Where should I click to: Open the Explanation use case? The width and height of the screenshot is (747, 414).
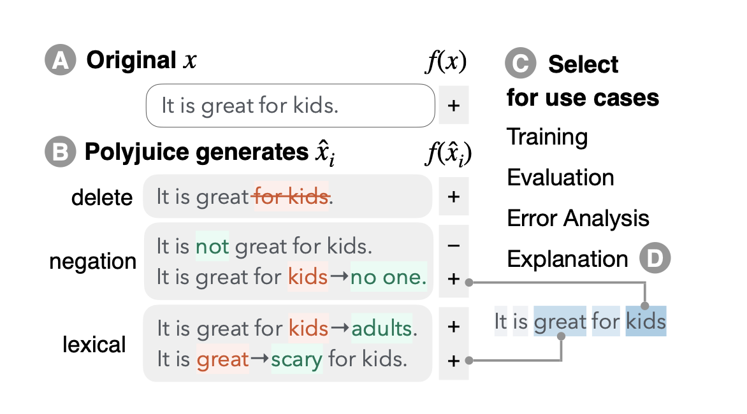[x=567, y=259]
